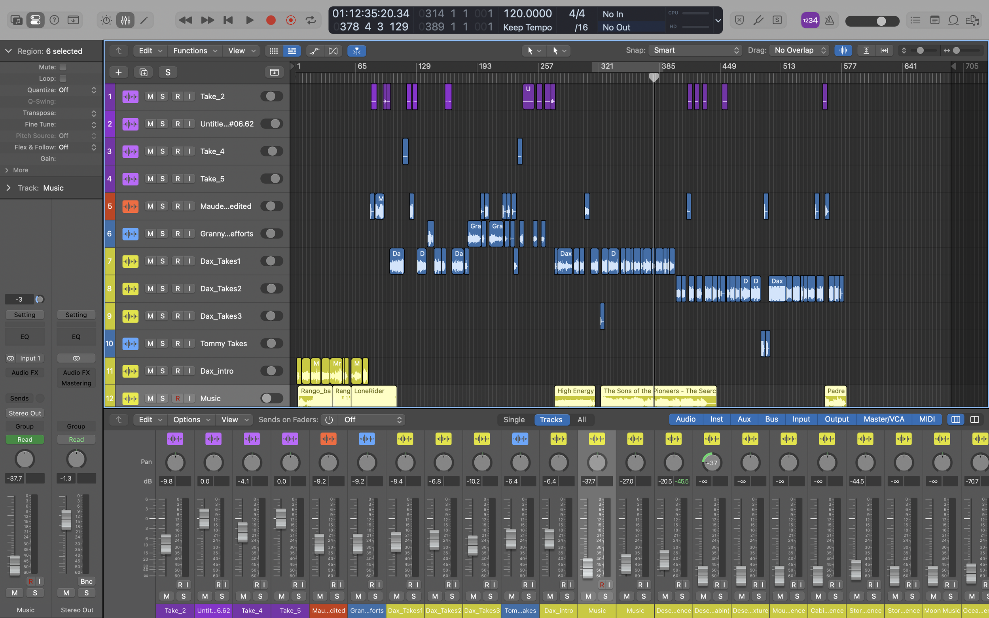Mute the Dax_Takes1 track
This screenshot has width=989, height=618.
(x=150, y=261)
